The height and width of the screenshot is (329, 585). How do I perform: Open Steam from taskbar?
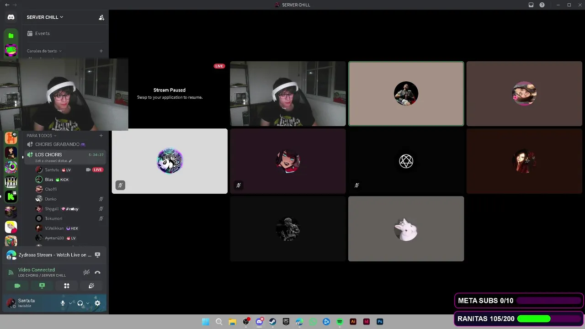point(272,322)
